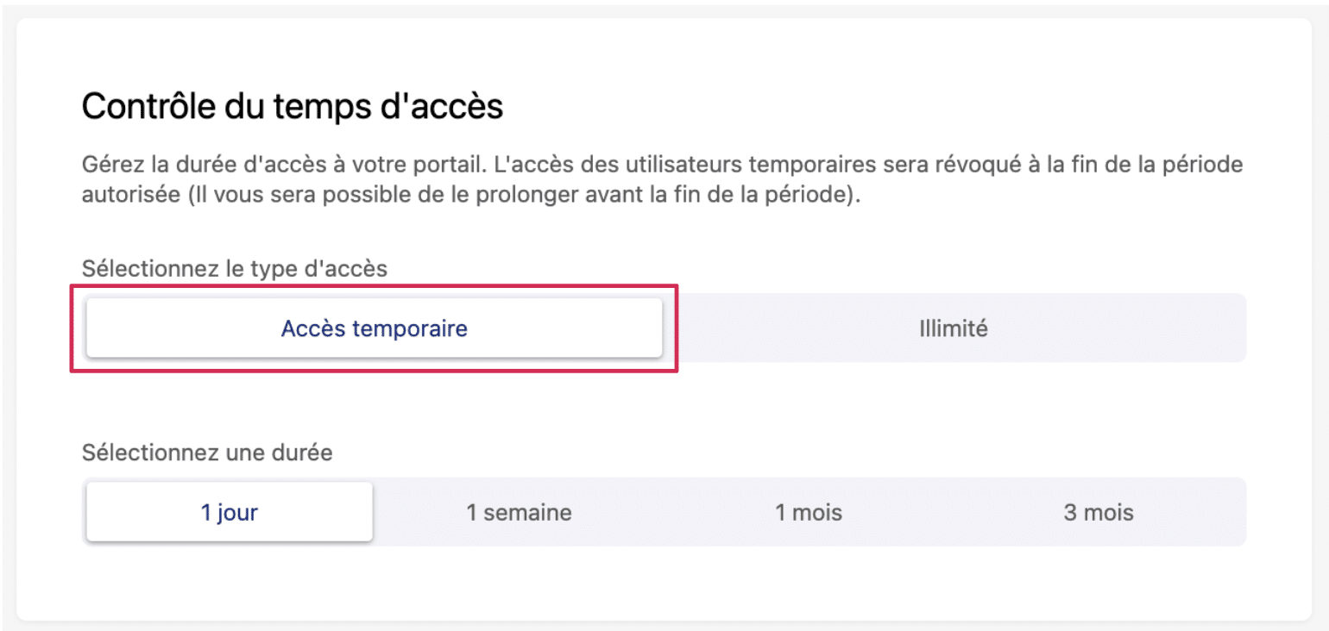The height and width of the screenshot is (631, 1329).
Task: Click the "Sélectionnez une durée" label
Action: point(207,452)
